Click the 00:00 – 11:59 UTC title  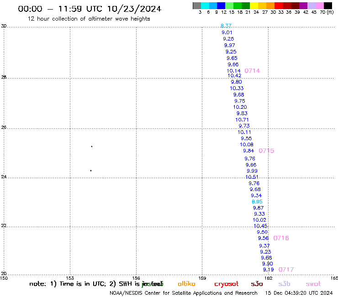pos(90,9)
